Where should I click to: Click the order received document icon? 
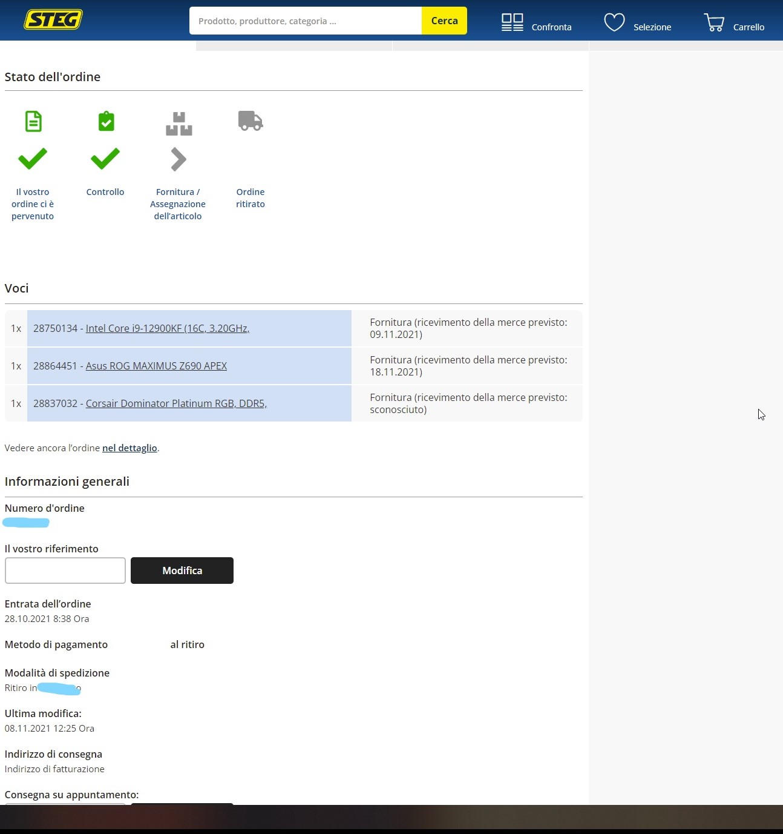coord(33,121)
